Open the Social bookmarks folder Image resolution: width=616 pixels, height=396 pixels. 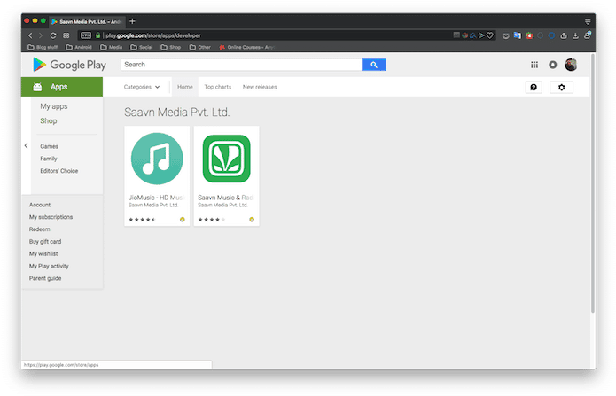point(142,47)
